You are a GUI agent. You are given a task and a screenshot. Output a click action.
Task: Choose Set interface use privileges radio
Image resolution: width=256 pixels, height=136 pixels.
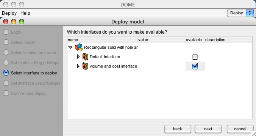(6, 83)
